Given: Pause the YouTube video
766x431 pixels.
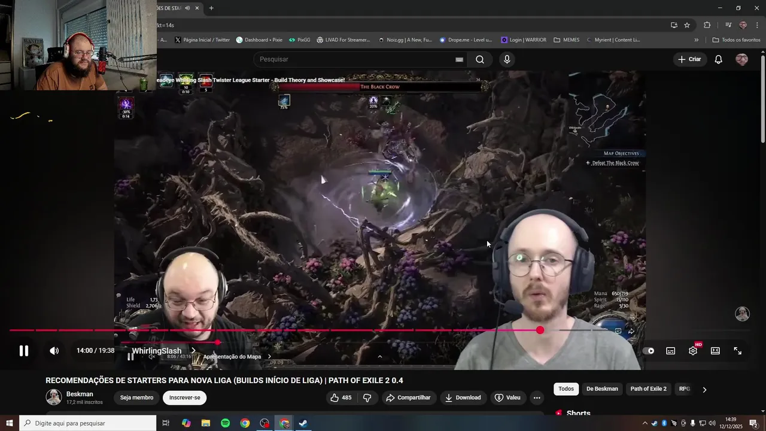Looking at the screenshot, I should click(24, 351).
